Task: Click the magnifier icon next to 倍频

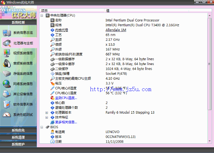Action: [x=52, y=45]
